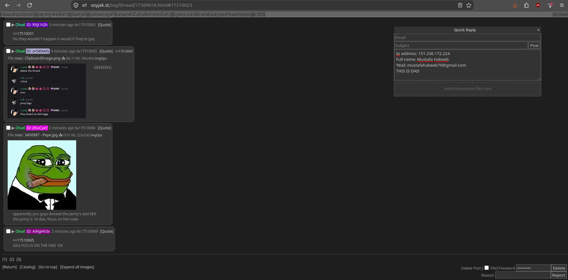Click the Password field beside Delete
568x280 pixels.
click(x=534, y=268)
